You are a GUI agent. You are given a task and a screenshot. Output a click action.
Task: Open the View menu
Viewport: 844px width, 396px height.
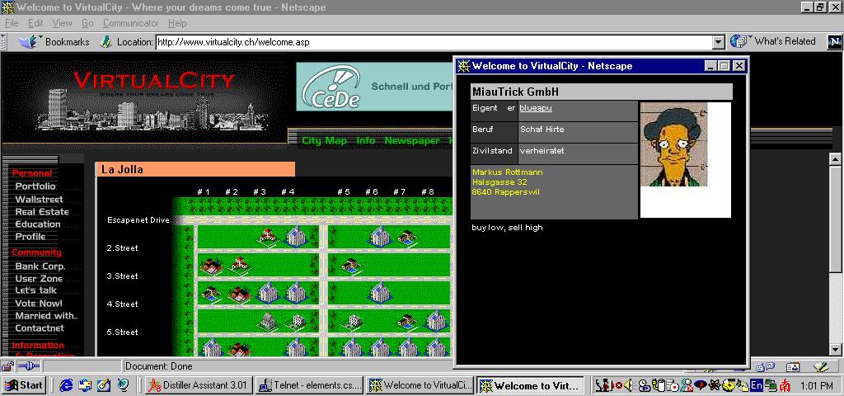pos(62,23)
